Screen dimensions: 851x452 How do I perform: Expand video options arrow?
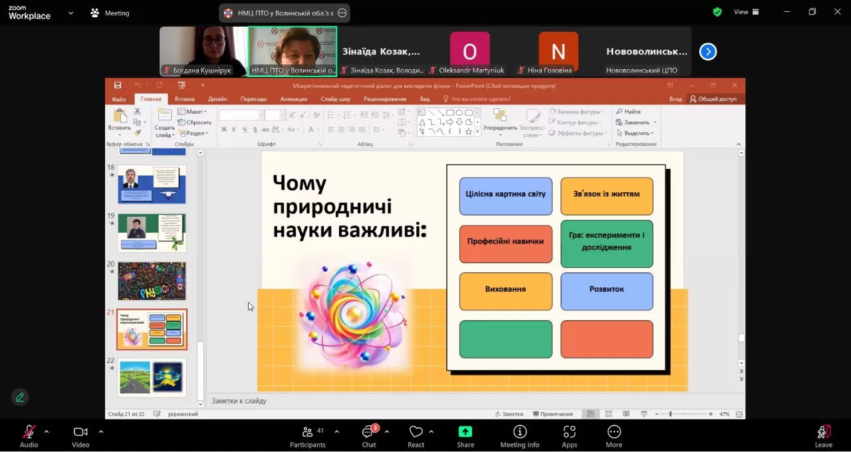(x=101, y=431)
